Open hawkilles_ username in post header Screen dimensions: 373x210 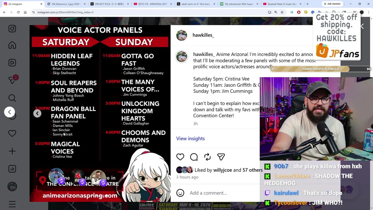(x=203, y=35)
